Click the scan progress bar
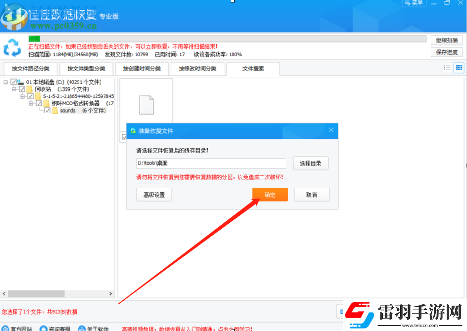Image resolution: width=467 pixels, height=331 pixels. point(227,39)
